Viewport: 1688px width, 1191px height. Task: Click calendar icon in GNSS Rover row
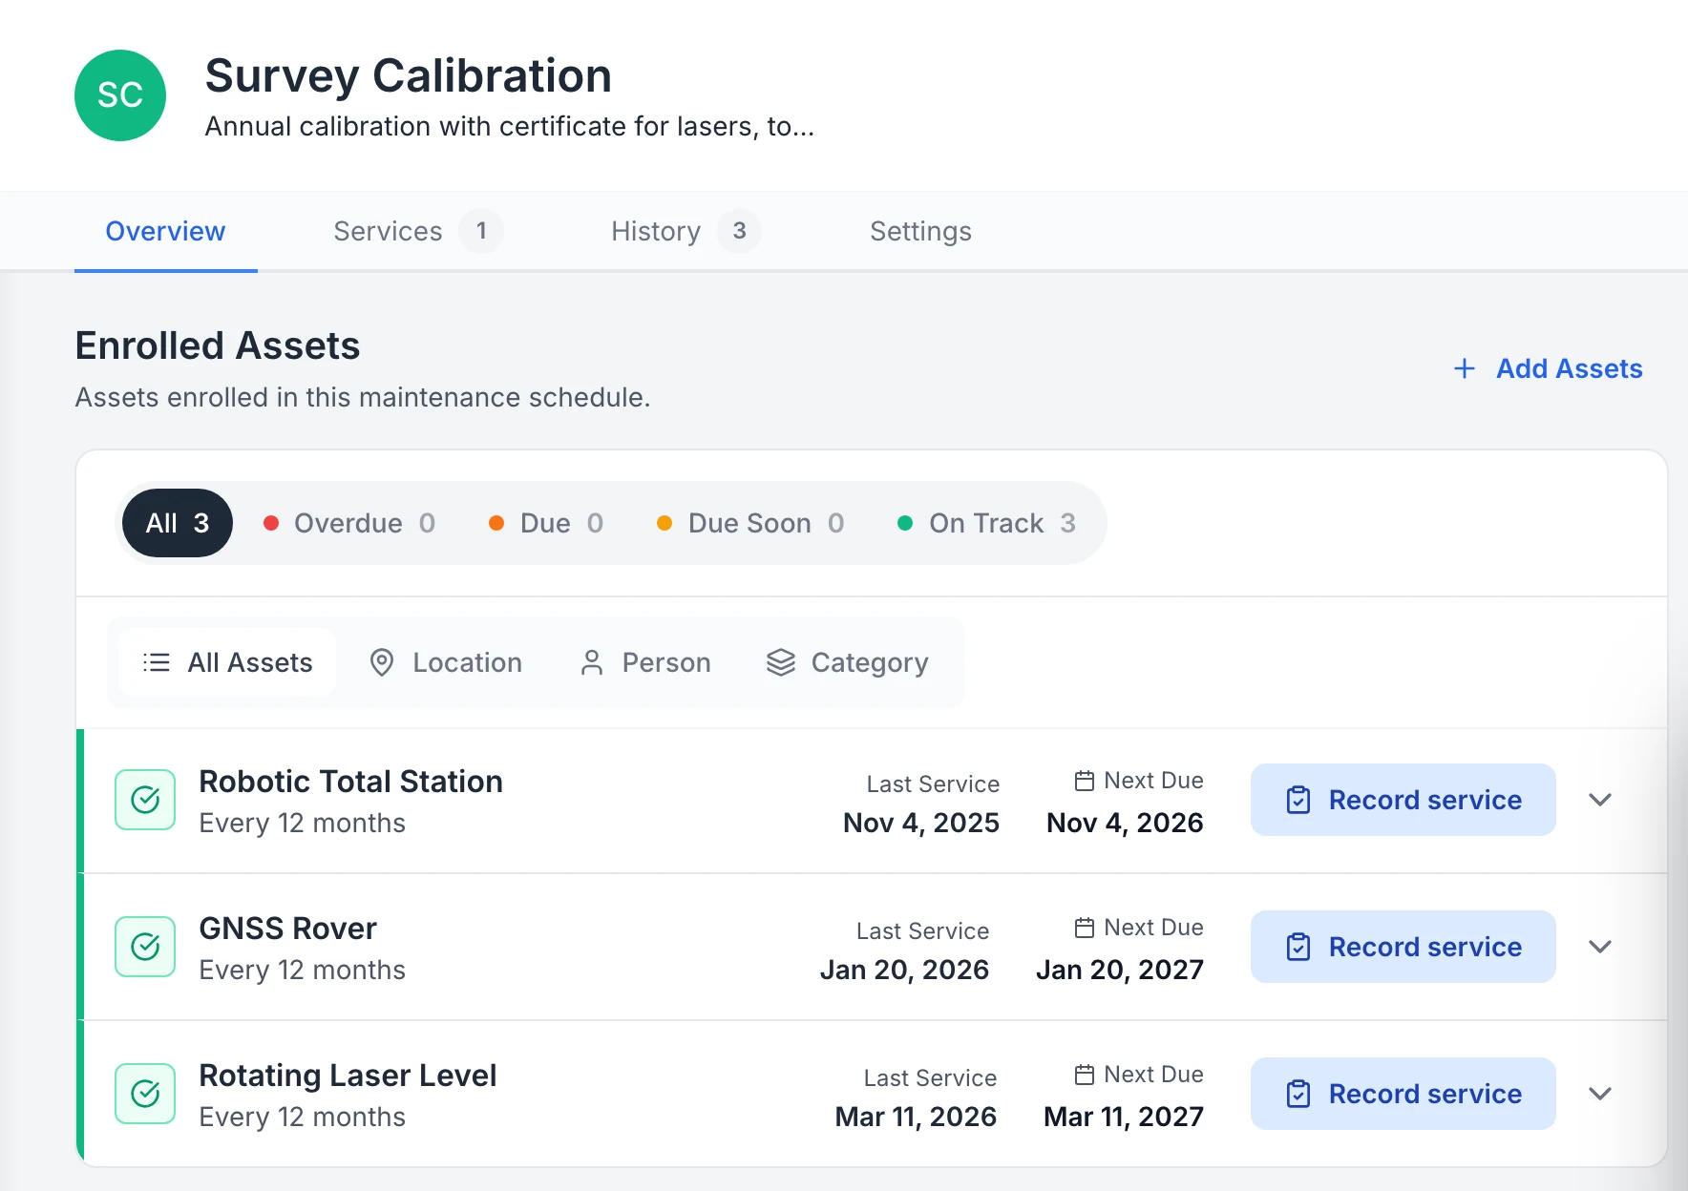(1085, 928)
